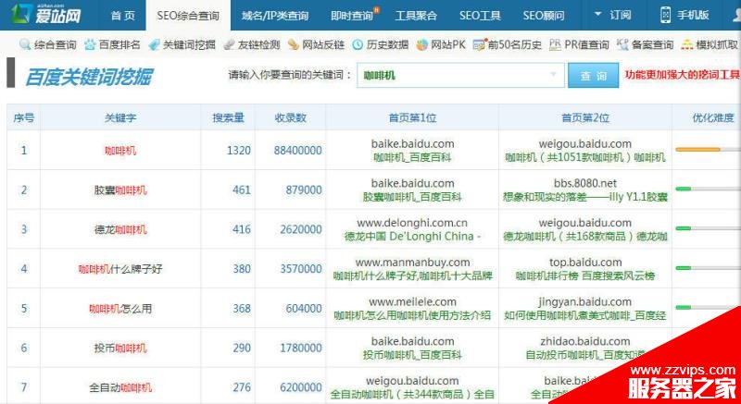Open the 功能更加强大的挖词工具 link
Image resolution: width=741 pixels, height=404 pixels.
(682, 75)
